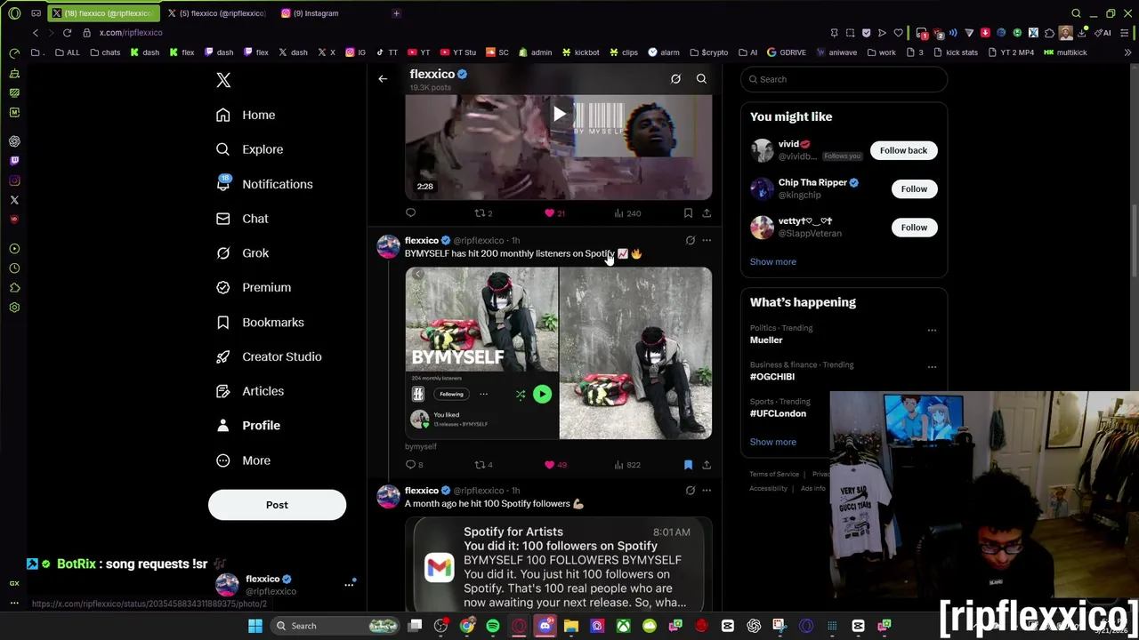Viewport: 1139px width, 640px height.
Task: Switch to second flexxico browser tab
Action: tap(217, 13)
